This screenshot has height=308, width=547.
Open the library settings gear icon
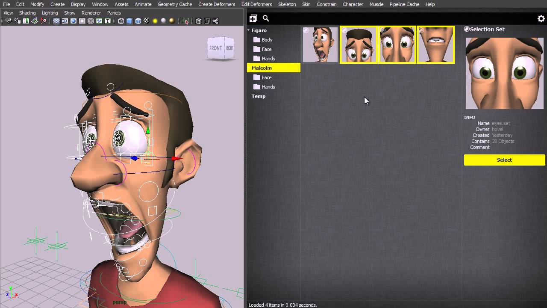pos(541,19)
